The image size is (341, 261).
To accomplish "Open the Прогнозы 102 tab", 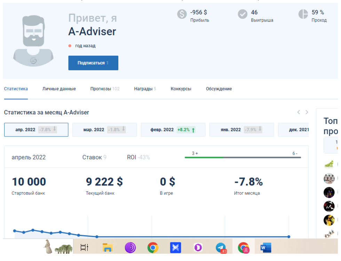I will click(105, 89).
